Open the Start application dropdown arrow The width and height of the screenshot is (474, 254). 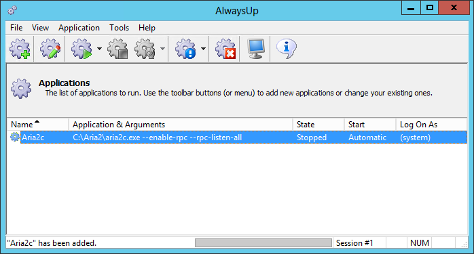click(x=99, y=49)
